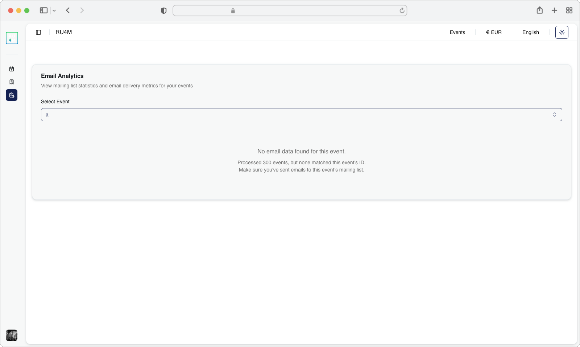Expand the Select Event dropdown
This screenshot has height=347, width=580.
coord(301,115)
